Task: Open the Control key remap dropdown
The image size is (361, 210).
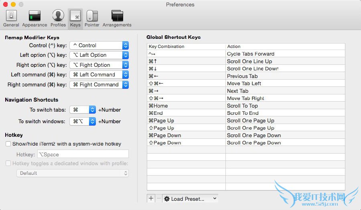Action: [x=99, y=46]
